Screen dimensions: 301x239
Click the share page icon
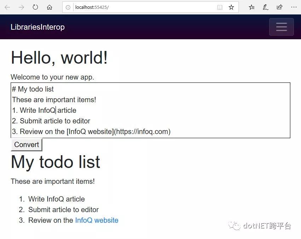point(279,7)
